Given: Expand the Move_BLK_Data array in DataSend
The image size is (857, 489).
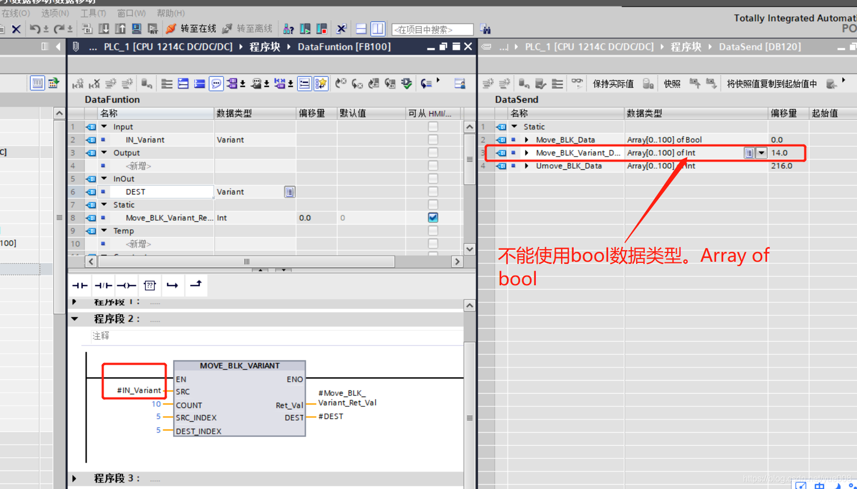Looking at the screenshot, I should [x=527, y=140].
